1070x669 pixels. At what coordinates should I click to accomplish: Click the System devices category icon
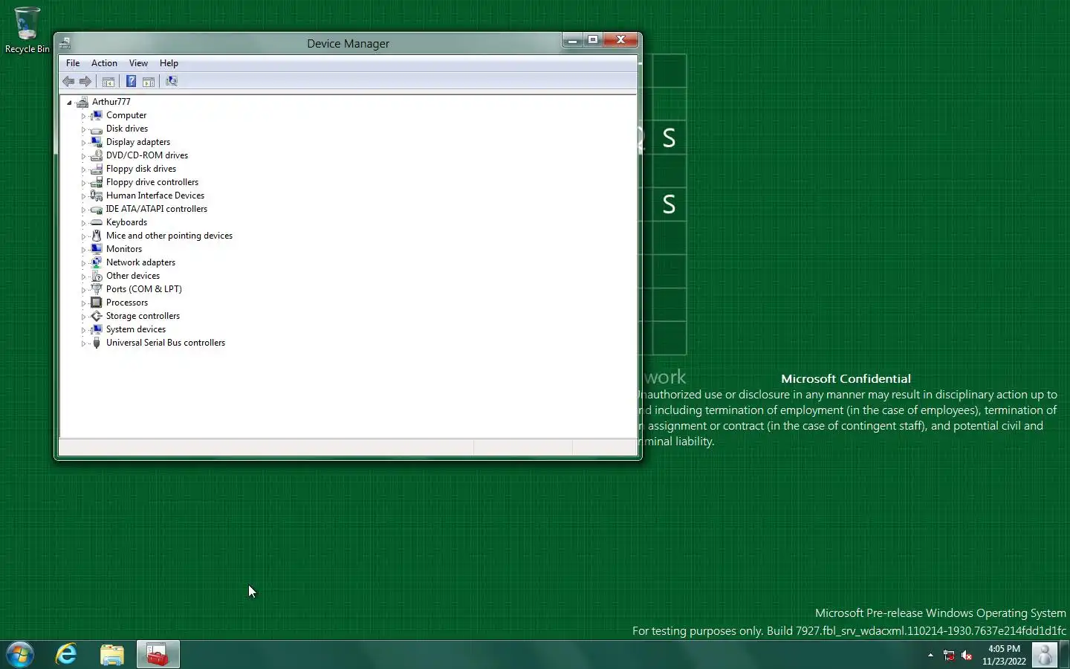tap(96, 329)
